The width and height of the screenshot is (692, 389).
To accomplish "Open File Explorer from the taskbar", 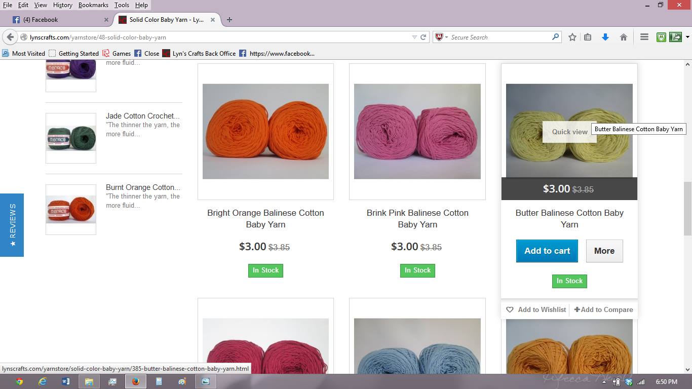I will click(89, 381).
